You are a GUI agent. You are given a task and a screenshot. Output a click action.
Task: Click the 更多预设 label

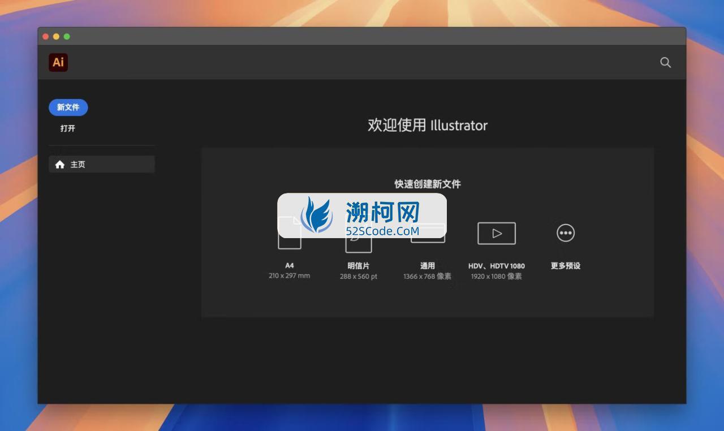566,266
